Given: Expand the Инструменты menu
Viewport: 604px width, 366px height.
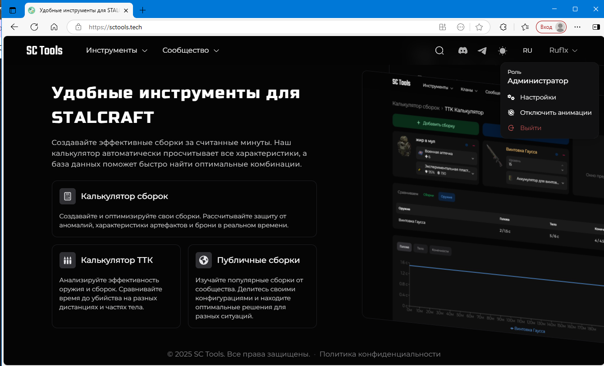Looking at the screenshot, I should 117,50.
